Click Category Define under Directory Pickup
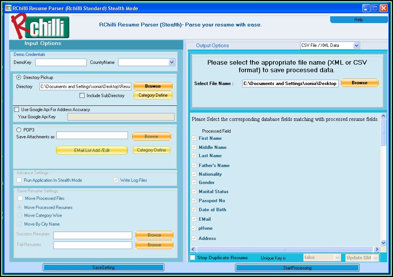Image resolution: width=393 pixels, height=277 pixels. (x=153, y=95)
